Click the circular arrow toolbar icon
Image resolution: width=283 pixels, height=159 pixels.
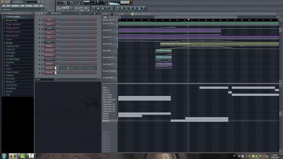118,8
